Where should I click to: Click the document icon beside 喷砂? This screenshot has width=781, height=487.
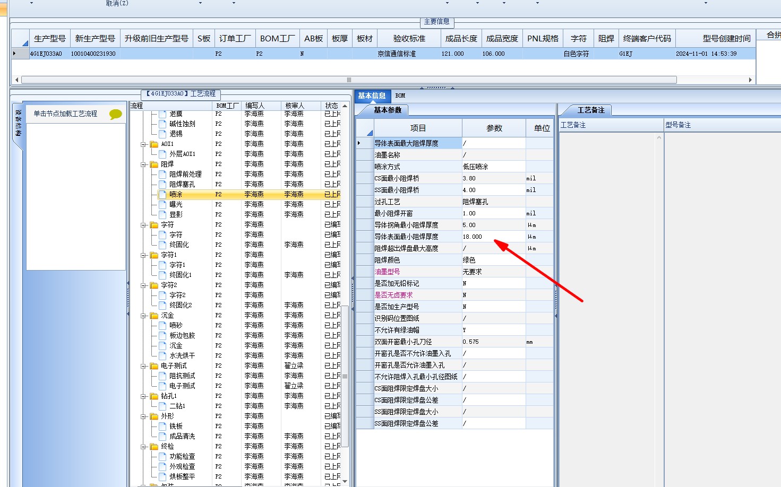tap(162, 325)
